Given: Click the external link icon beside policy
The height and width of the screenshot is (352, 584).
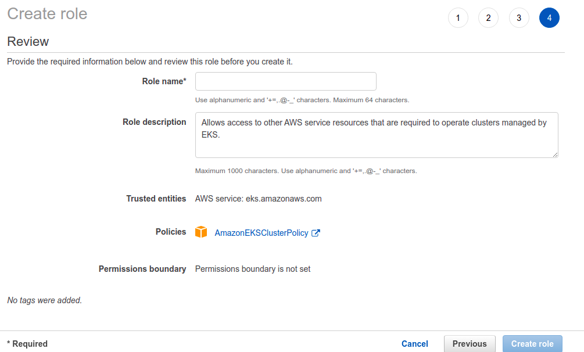Looking at the screenshot, I should [316, 233].
